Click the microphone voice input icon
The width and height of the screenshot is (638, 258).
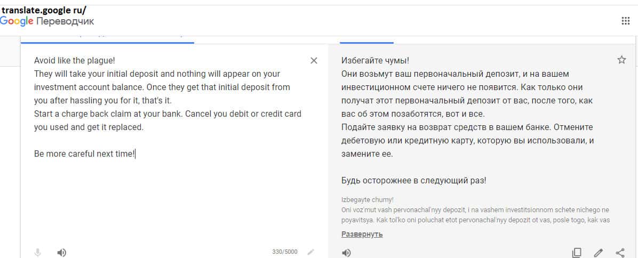tap(38, 252)
